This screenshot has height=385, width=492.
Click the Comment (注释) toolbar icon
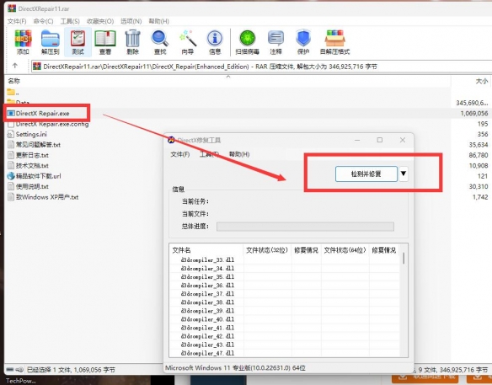(x=275, y=42)
